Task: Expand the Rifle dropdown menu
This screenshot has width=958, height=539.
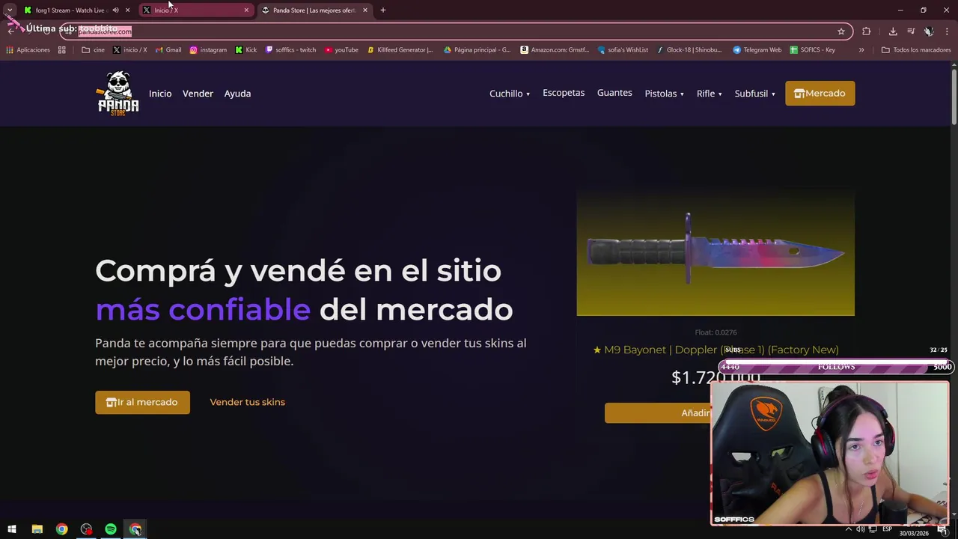Action: click(710, 94)
